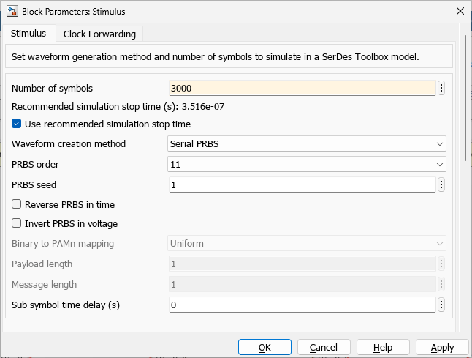
Task: Click the Apply button
Action: 442,347
